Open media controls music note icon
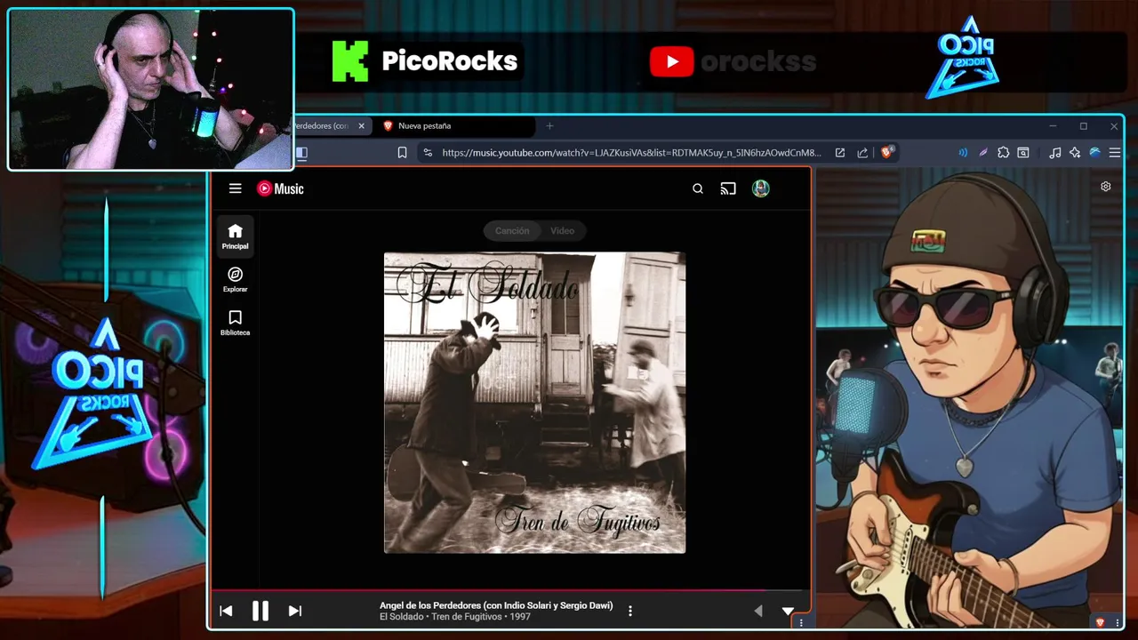The height and width of the screenshot is (640, 1138). (1054, 153)
